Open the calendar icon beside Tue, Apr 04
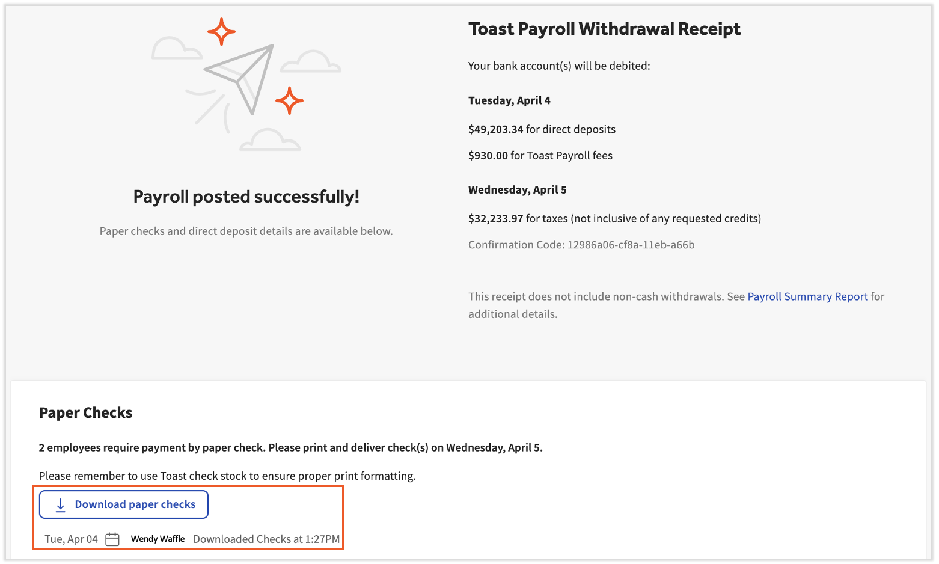 click(x=112, y=539)
